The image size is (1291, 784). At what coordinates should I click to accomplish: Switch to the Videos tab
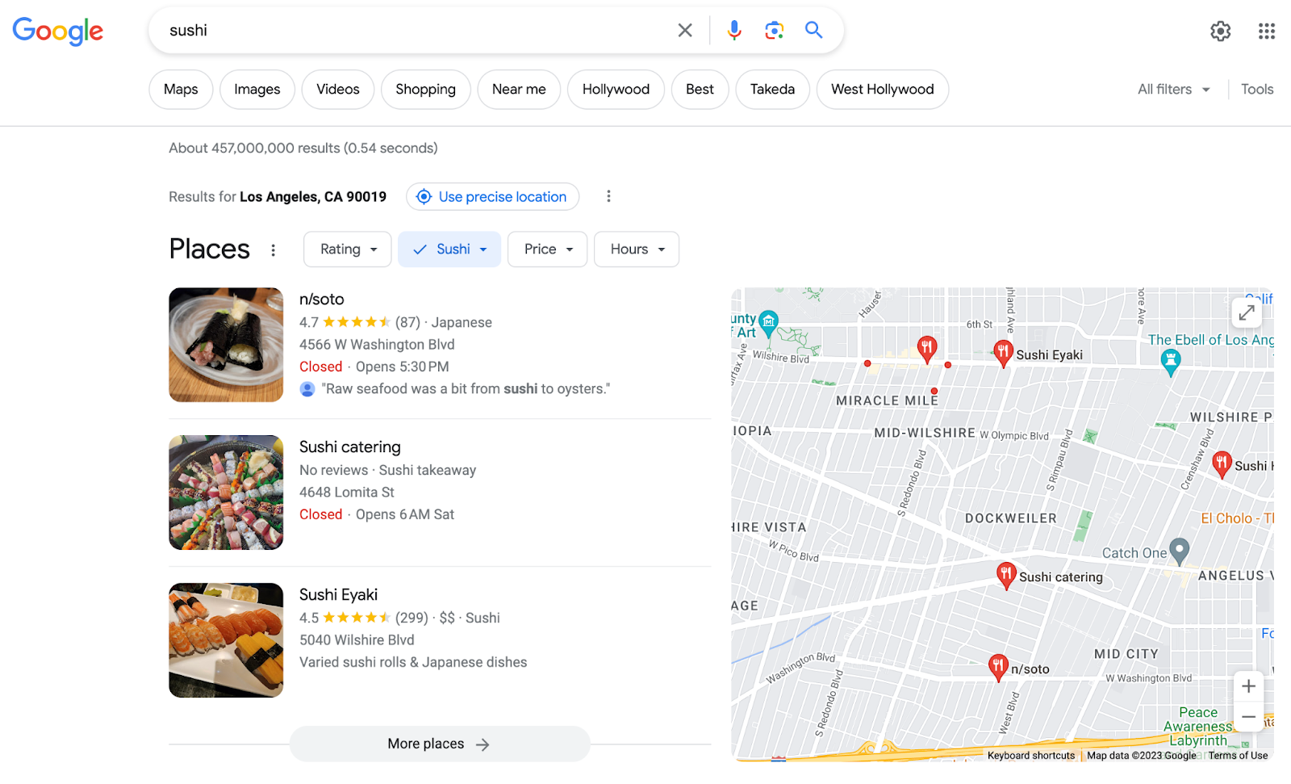click(338, 90)
